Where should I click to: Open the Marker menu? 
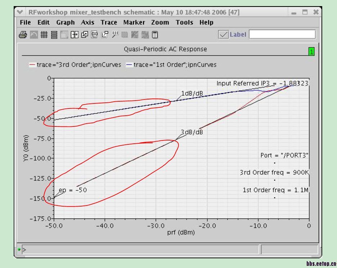pyautogui.click(x=134, y=22)
